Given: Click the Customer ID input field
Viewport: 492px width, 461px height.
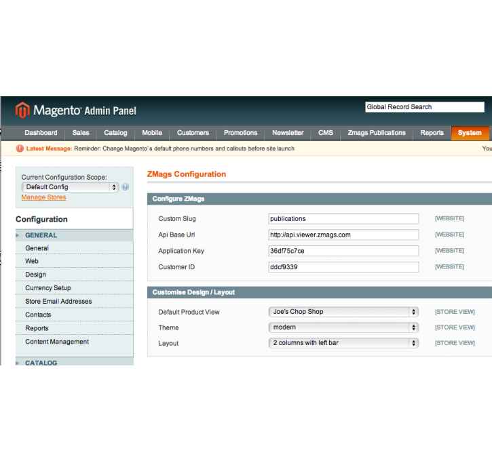Looking at the screenshot, I should [x=343, y=267].
